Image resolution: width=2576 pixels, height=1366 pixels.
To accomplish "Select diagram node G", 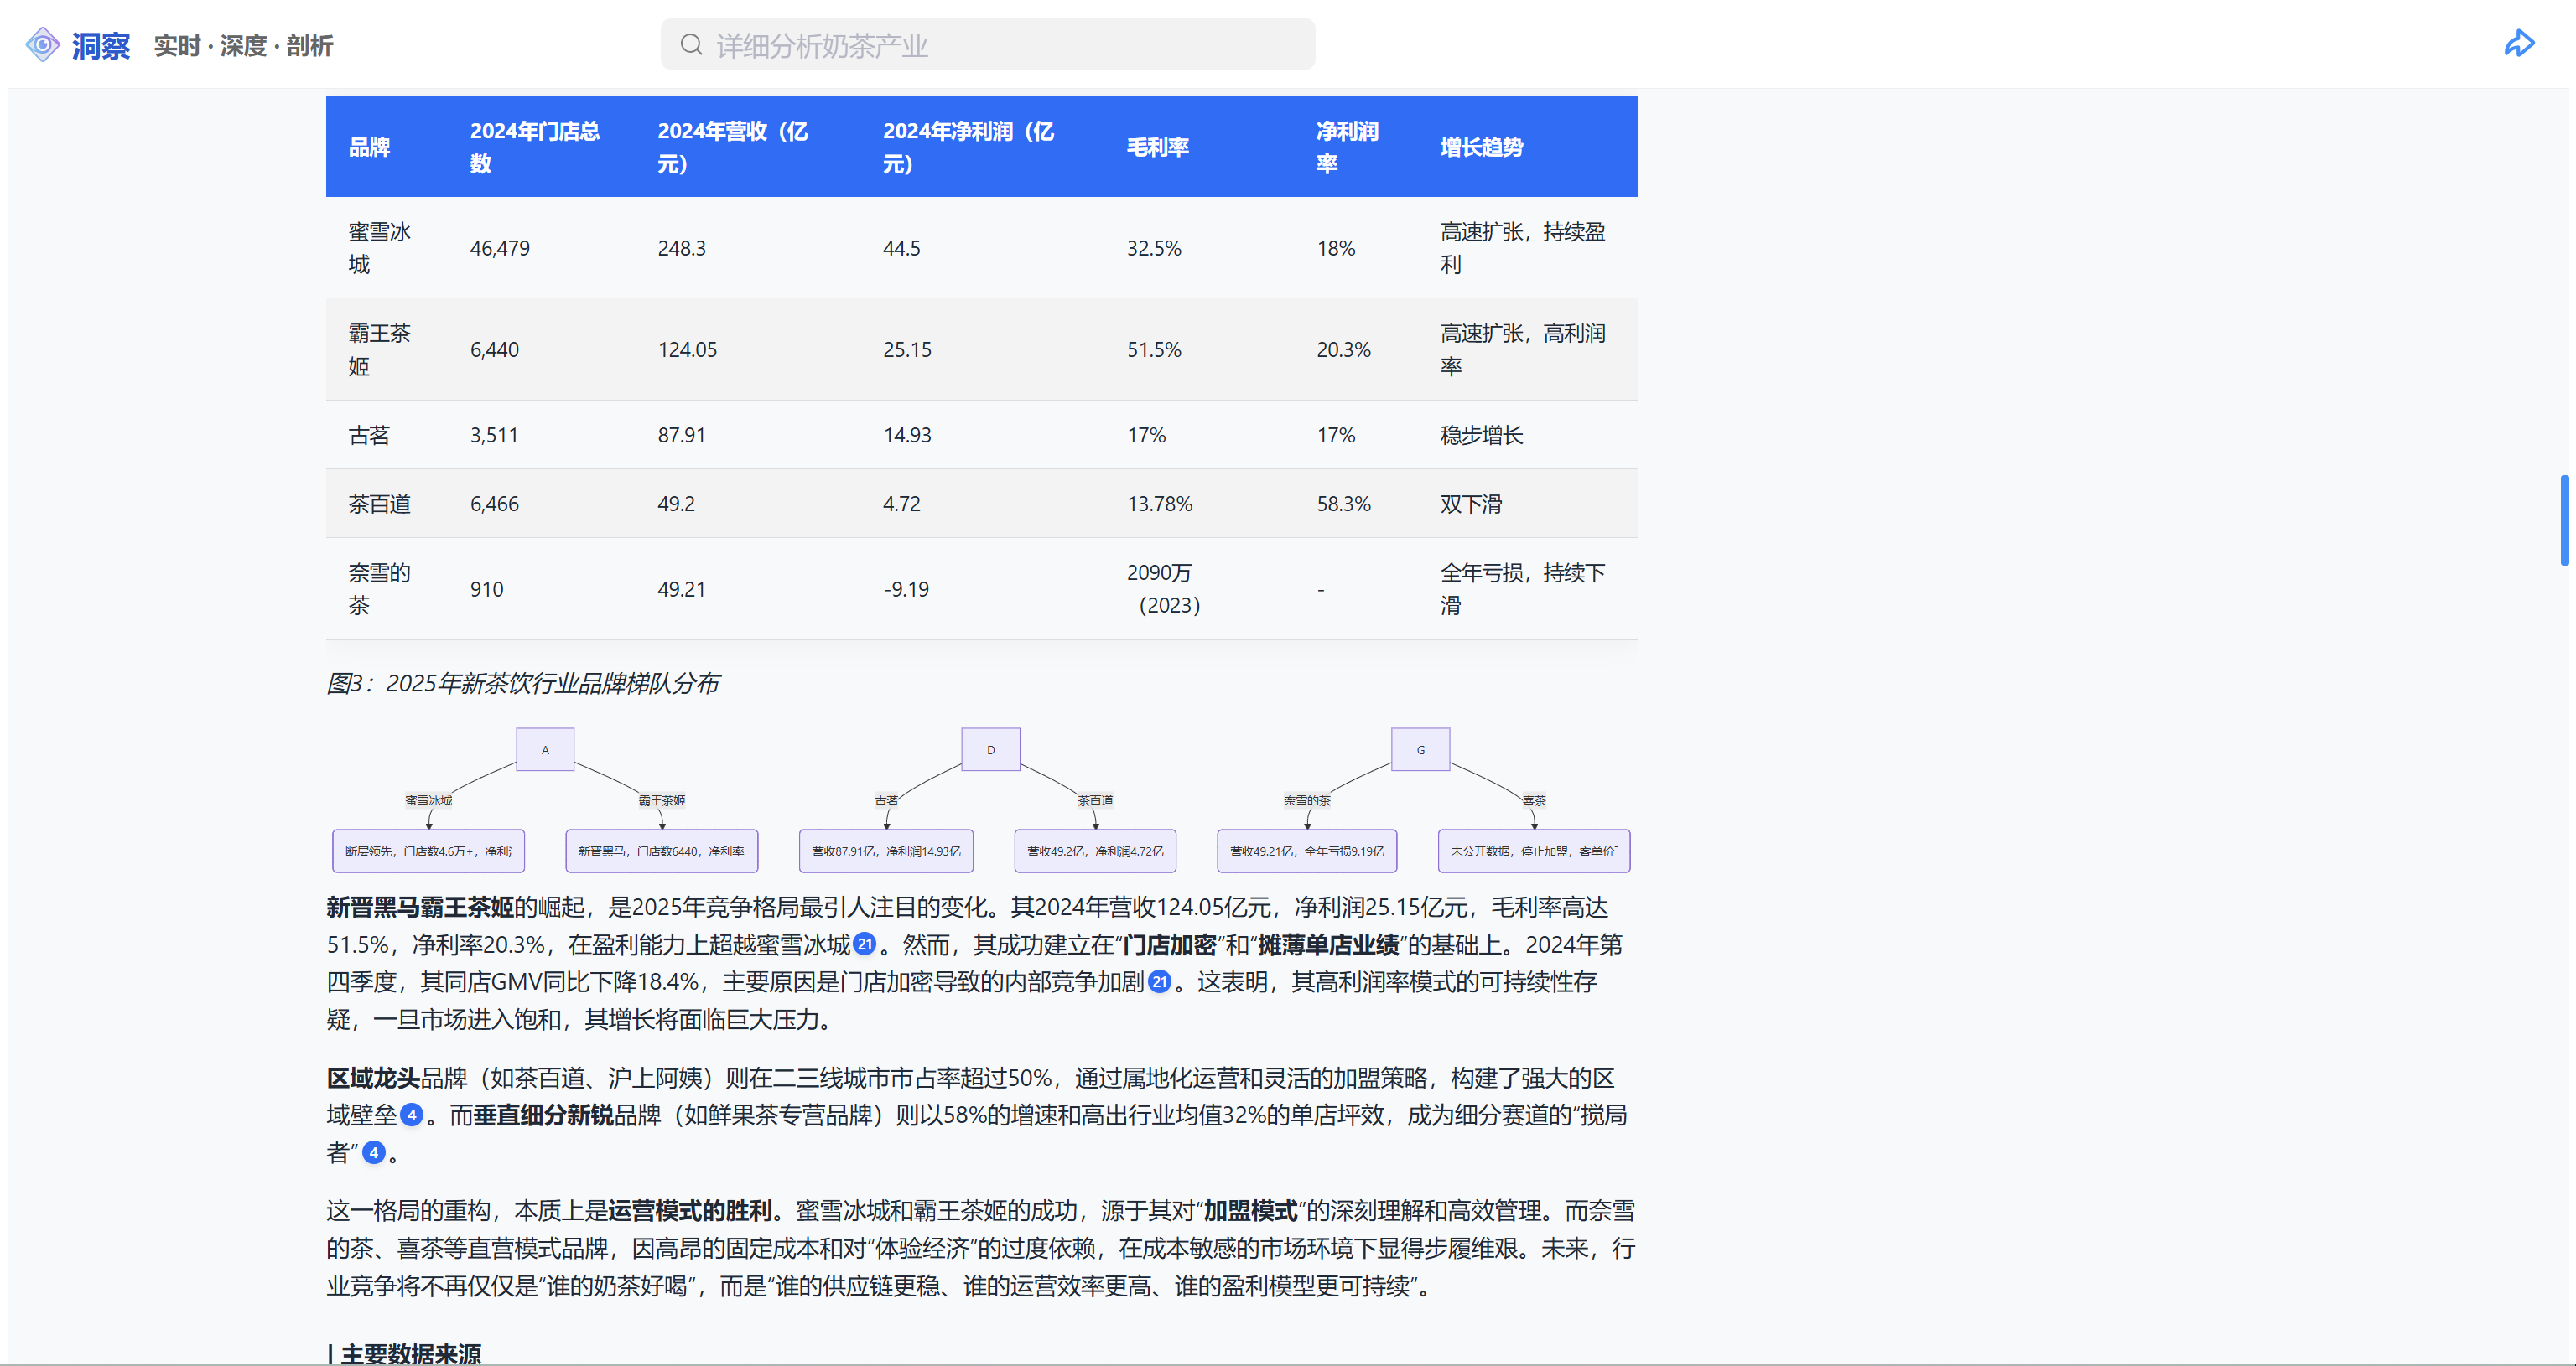I will tap(1420, 749).
